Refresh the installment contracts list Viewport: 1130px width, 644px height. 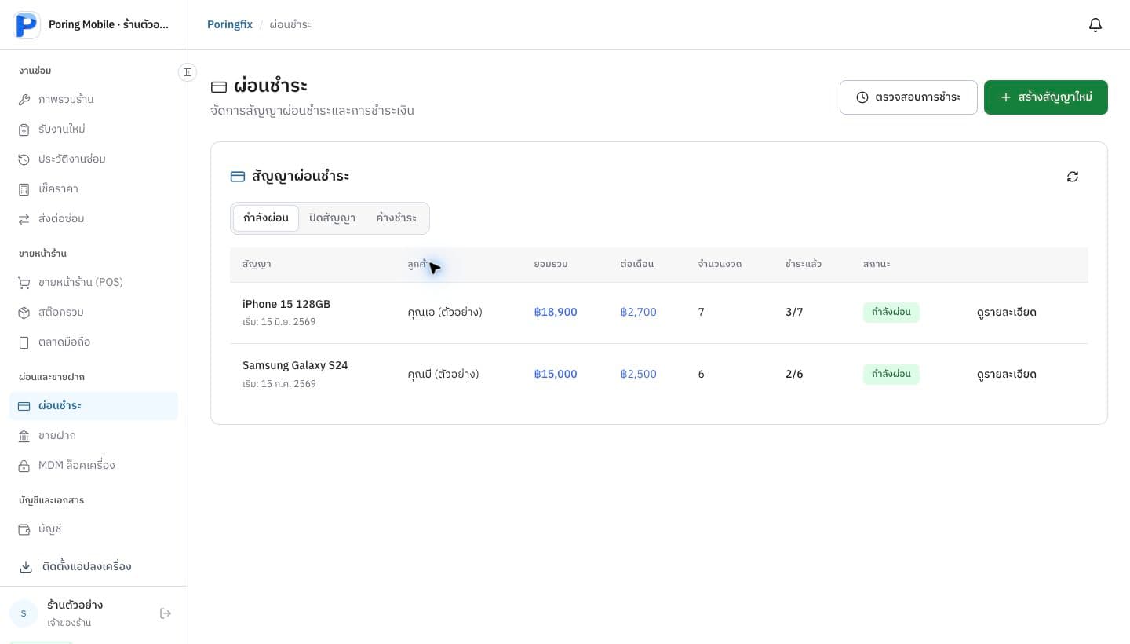click(x=1073, y=177)
